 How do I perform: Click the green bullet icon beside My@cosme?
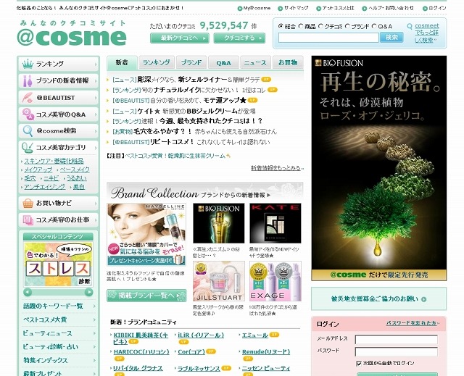coord(240,8)
